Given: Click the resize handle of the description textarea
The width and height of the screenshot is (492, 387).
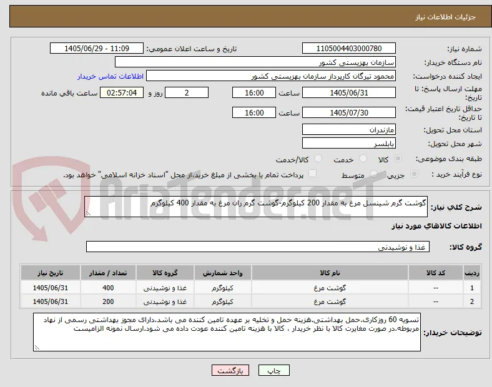Looking at the screenshot, I should (88, 213).
